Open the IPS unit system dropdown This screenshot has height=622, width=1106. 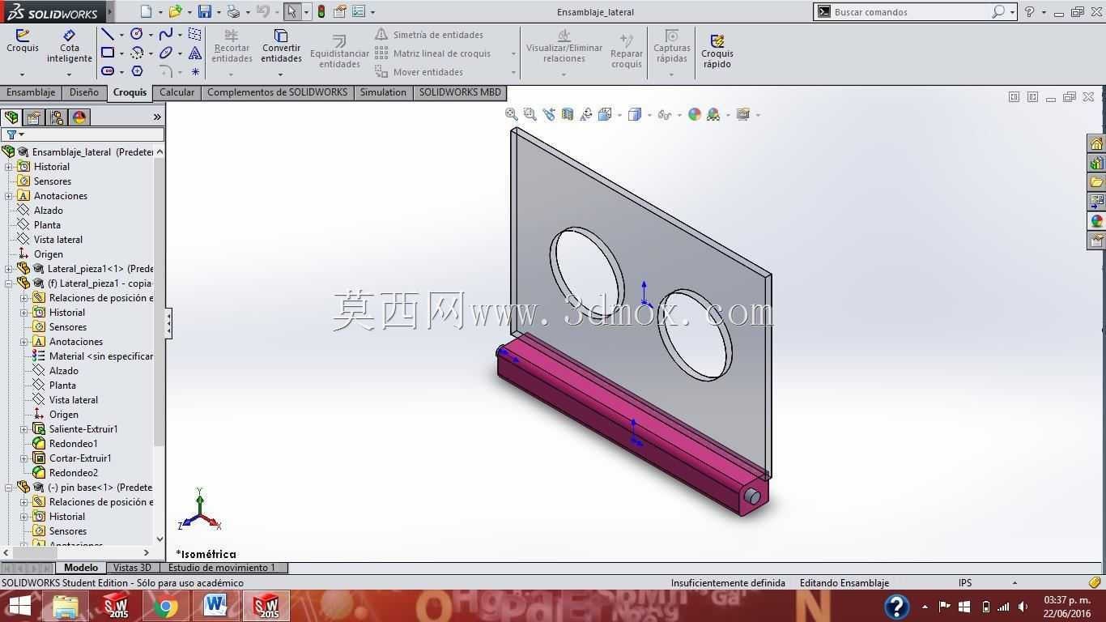pyautogui.click(x=1015, y=583)
